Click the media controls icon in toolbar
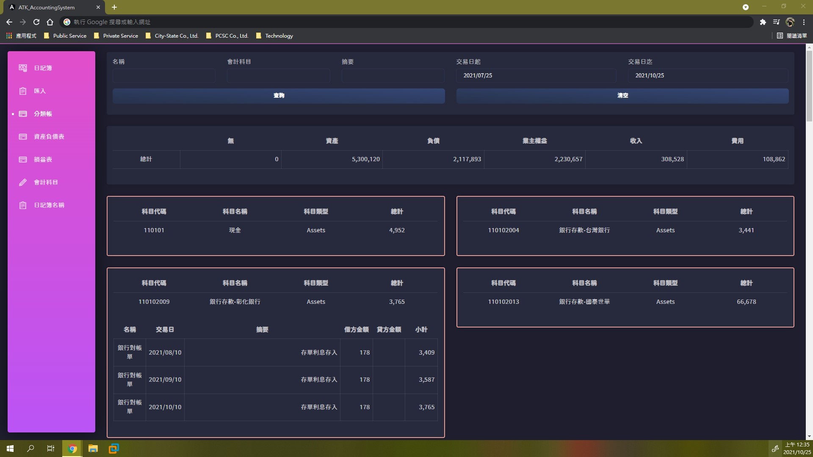 [777, 22]
